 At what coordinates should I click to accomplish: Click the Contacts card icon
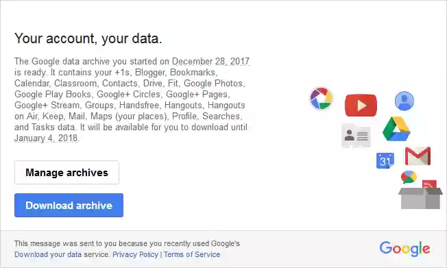[356, 136]
